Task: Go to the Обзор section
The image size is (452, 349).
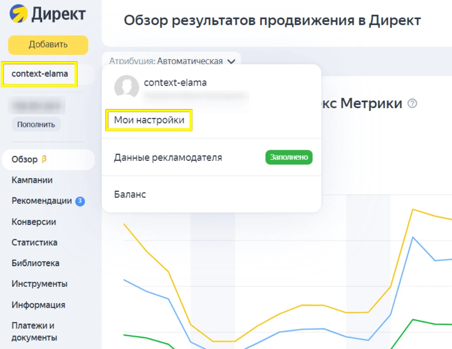Action: point(48,160)
